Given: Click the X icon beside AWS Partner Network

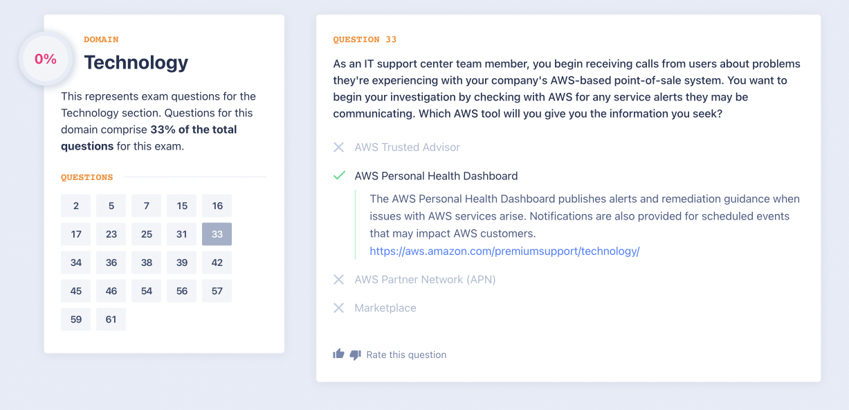Looking at the screenshot, I should coord(338,279).
